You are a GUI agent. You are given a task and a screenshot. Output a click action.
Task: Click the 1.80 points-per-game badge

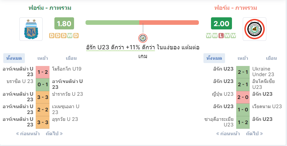pyautogui.click(x=64, y=24)
